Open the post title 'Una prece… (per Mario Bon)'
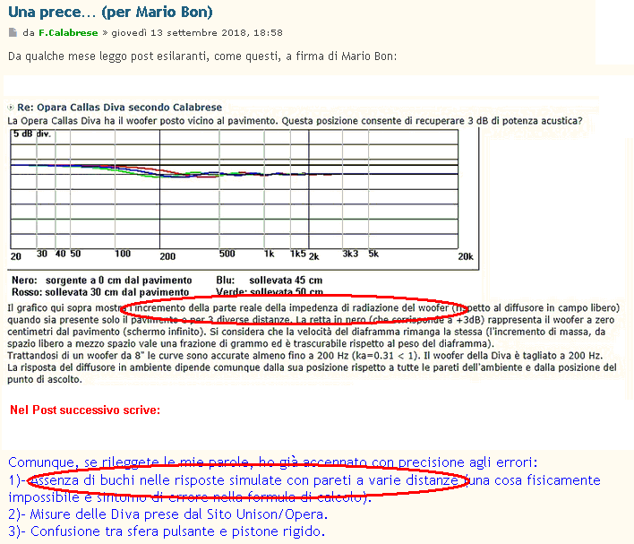This screenshot has width=634, height=544. click(110, 12)
